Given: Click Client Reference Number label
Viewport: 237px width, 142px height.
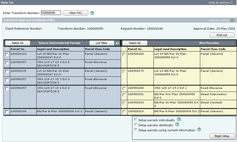Looking at the screenshot, I should coord(24,29).
